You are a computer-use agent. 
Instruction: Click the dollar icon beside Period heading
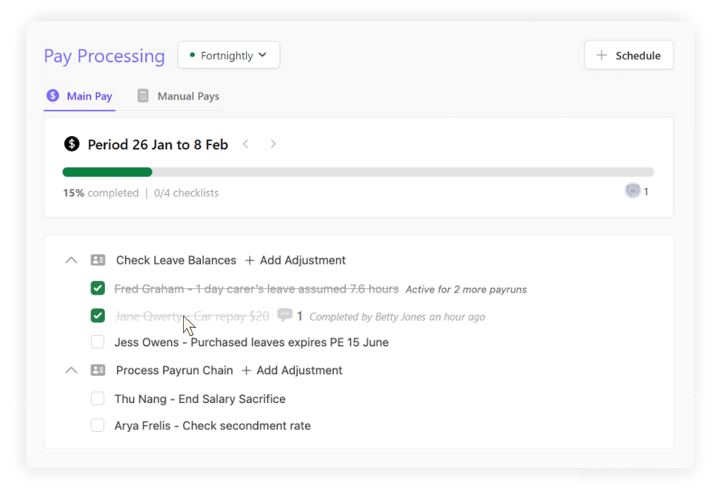pyautogui.click(x=72, y=144)
